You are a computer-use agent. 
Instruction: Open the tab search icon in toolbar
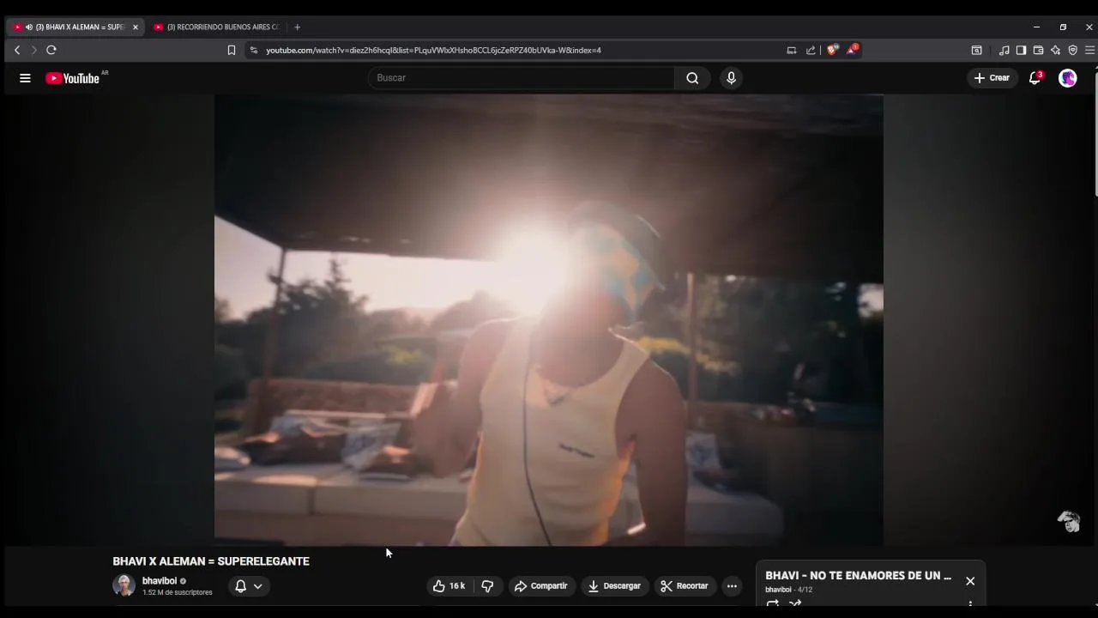[x=976, y=51]
